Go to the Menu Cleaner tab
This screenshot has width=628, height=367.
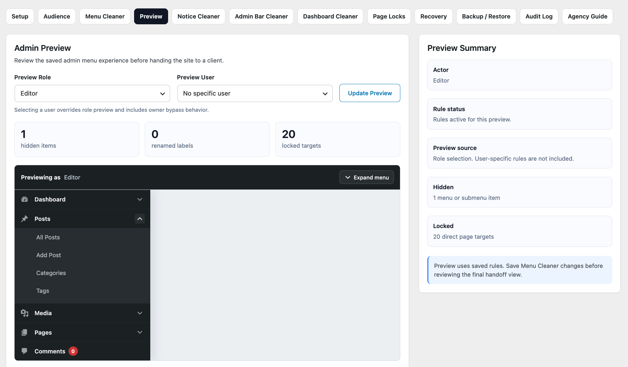tap(105, 16)
